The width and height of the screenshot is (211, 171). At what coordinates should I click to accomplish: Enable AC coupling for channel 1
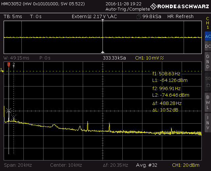pos(207,37)
